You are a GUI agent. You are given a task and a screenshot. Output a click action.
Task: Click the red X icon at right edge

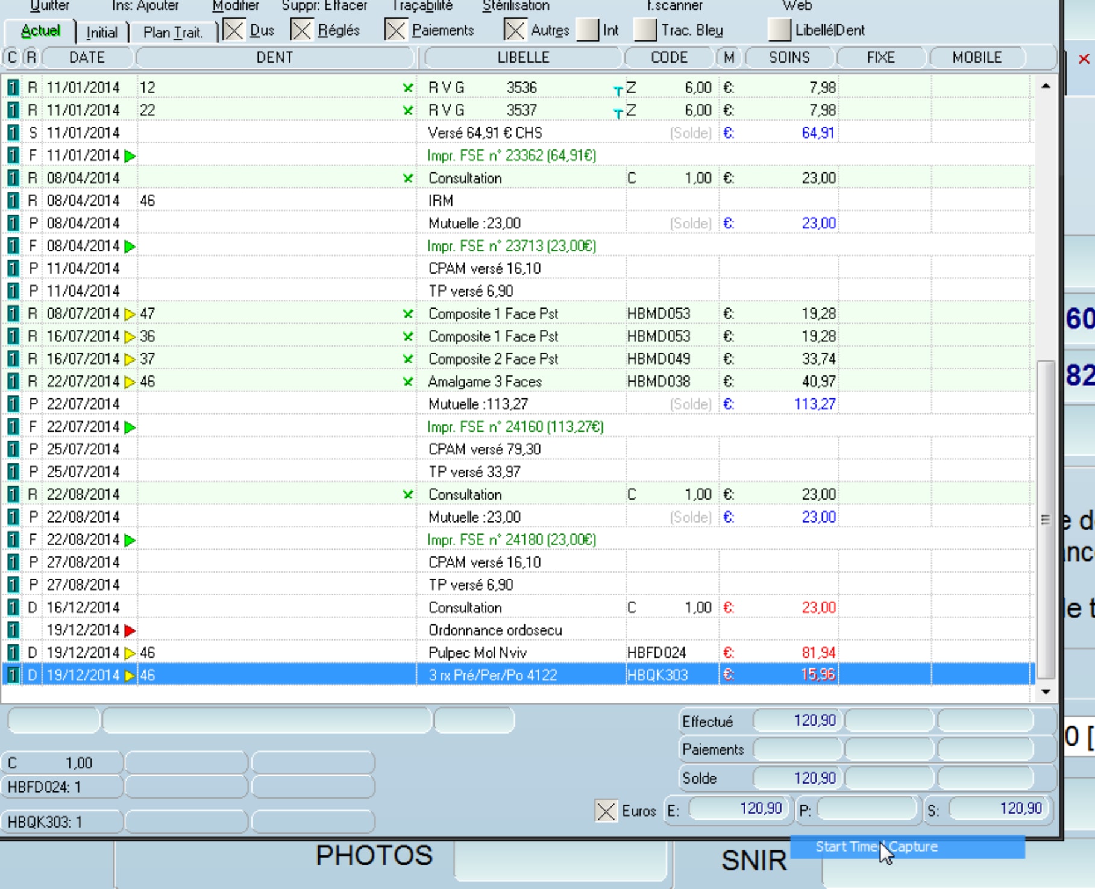[1084, 59]
